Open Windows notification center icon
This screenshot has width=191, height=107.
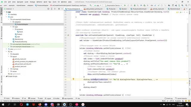[x=187, y=104]
